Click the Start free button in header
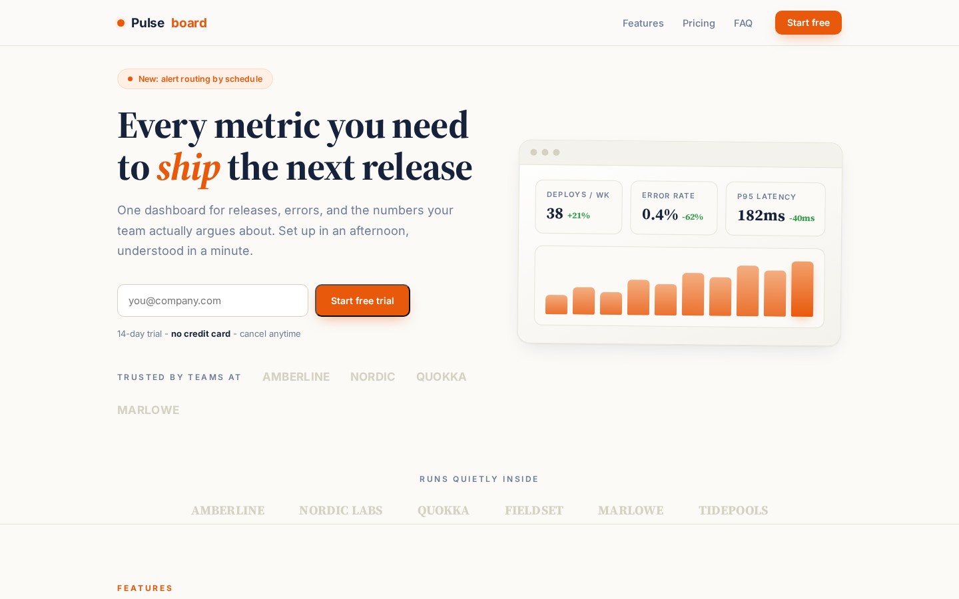Image resolution: width=959 pixels, height=599 pixels. click(x=808, y=23)
